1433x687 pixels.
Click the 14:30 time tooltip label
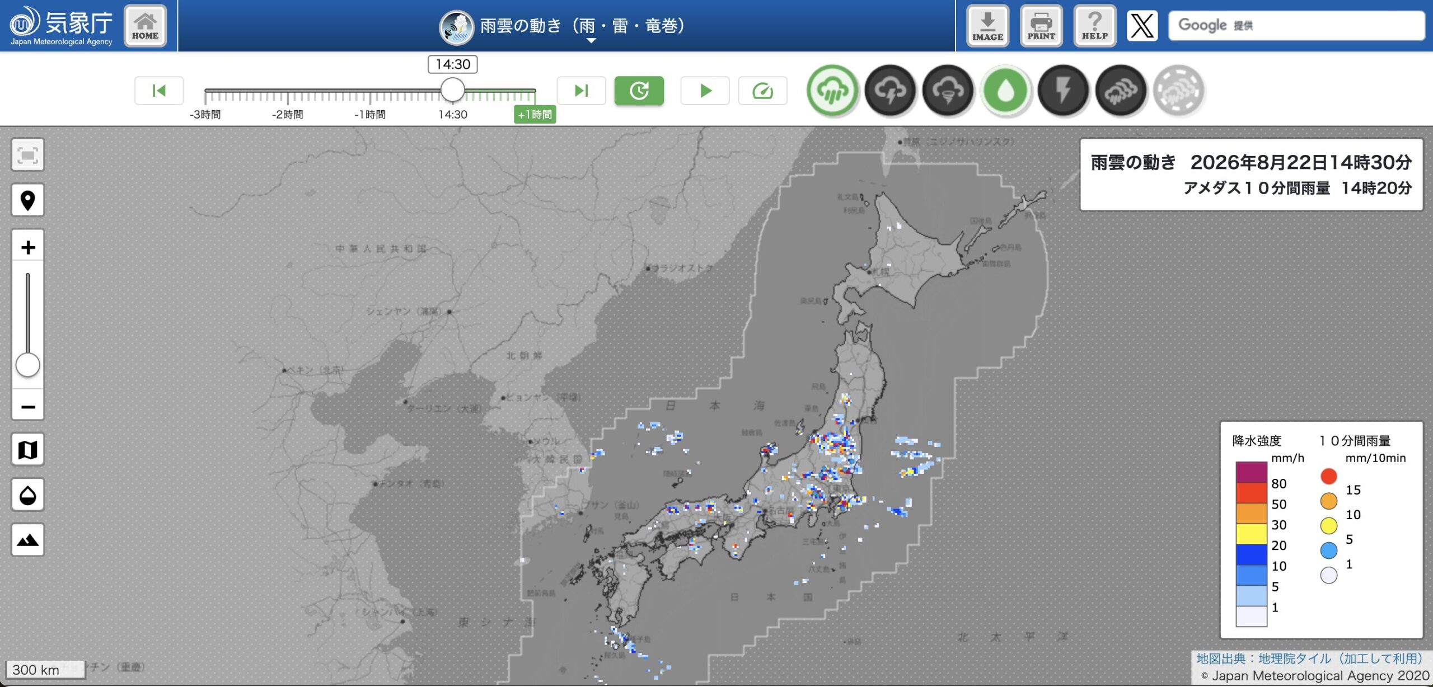coord(453,64)
